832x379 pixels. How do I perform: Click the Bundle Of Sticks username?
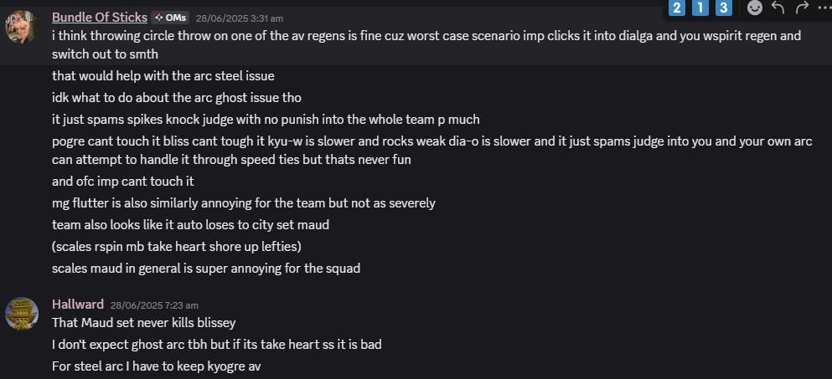click(x=99, y=18)
